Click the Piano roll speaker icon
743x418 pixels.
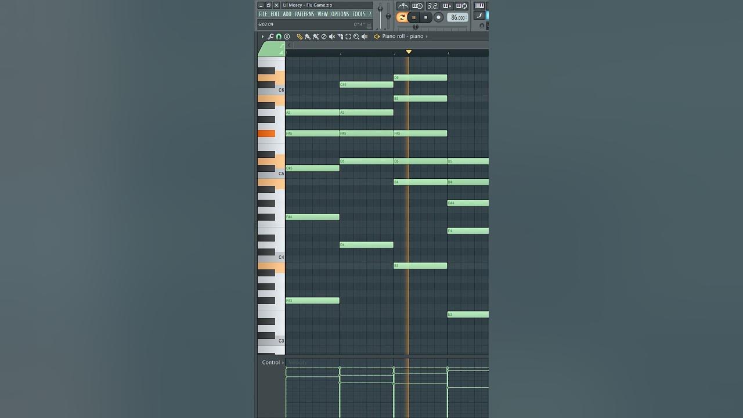[377, 37]
